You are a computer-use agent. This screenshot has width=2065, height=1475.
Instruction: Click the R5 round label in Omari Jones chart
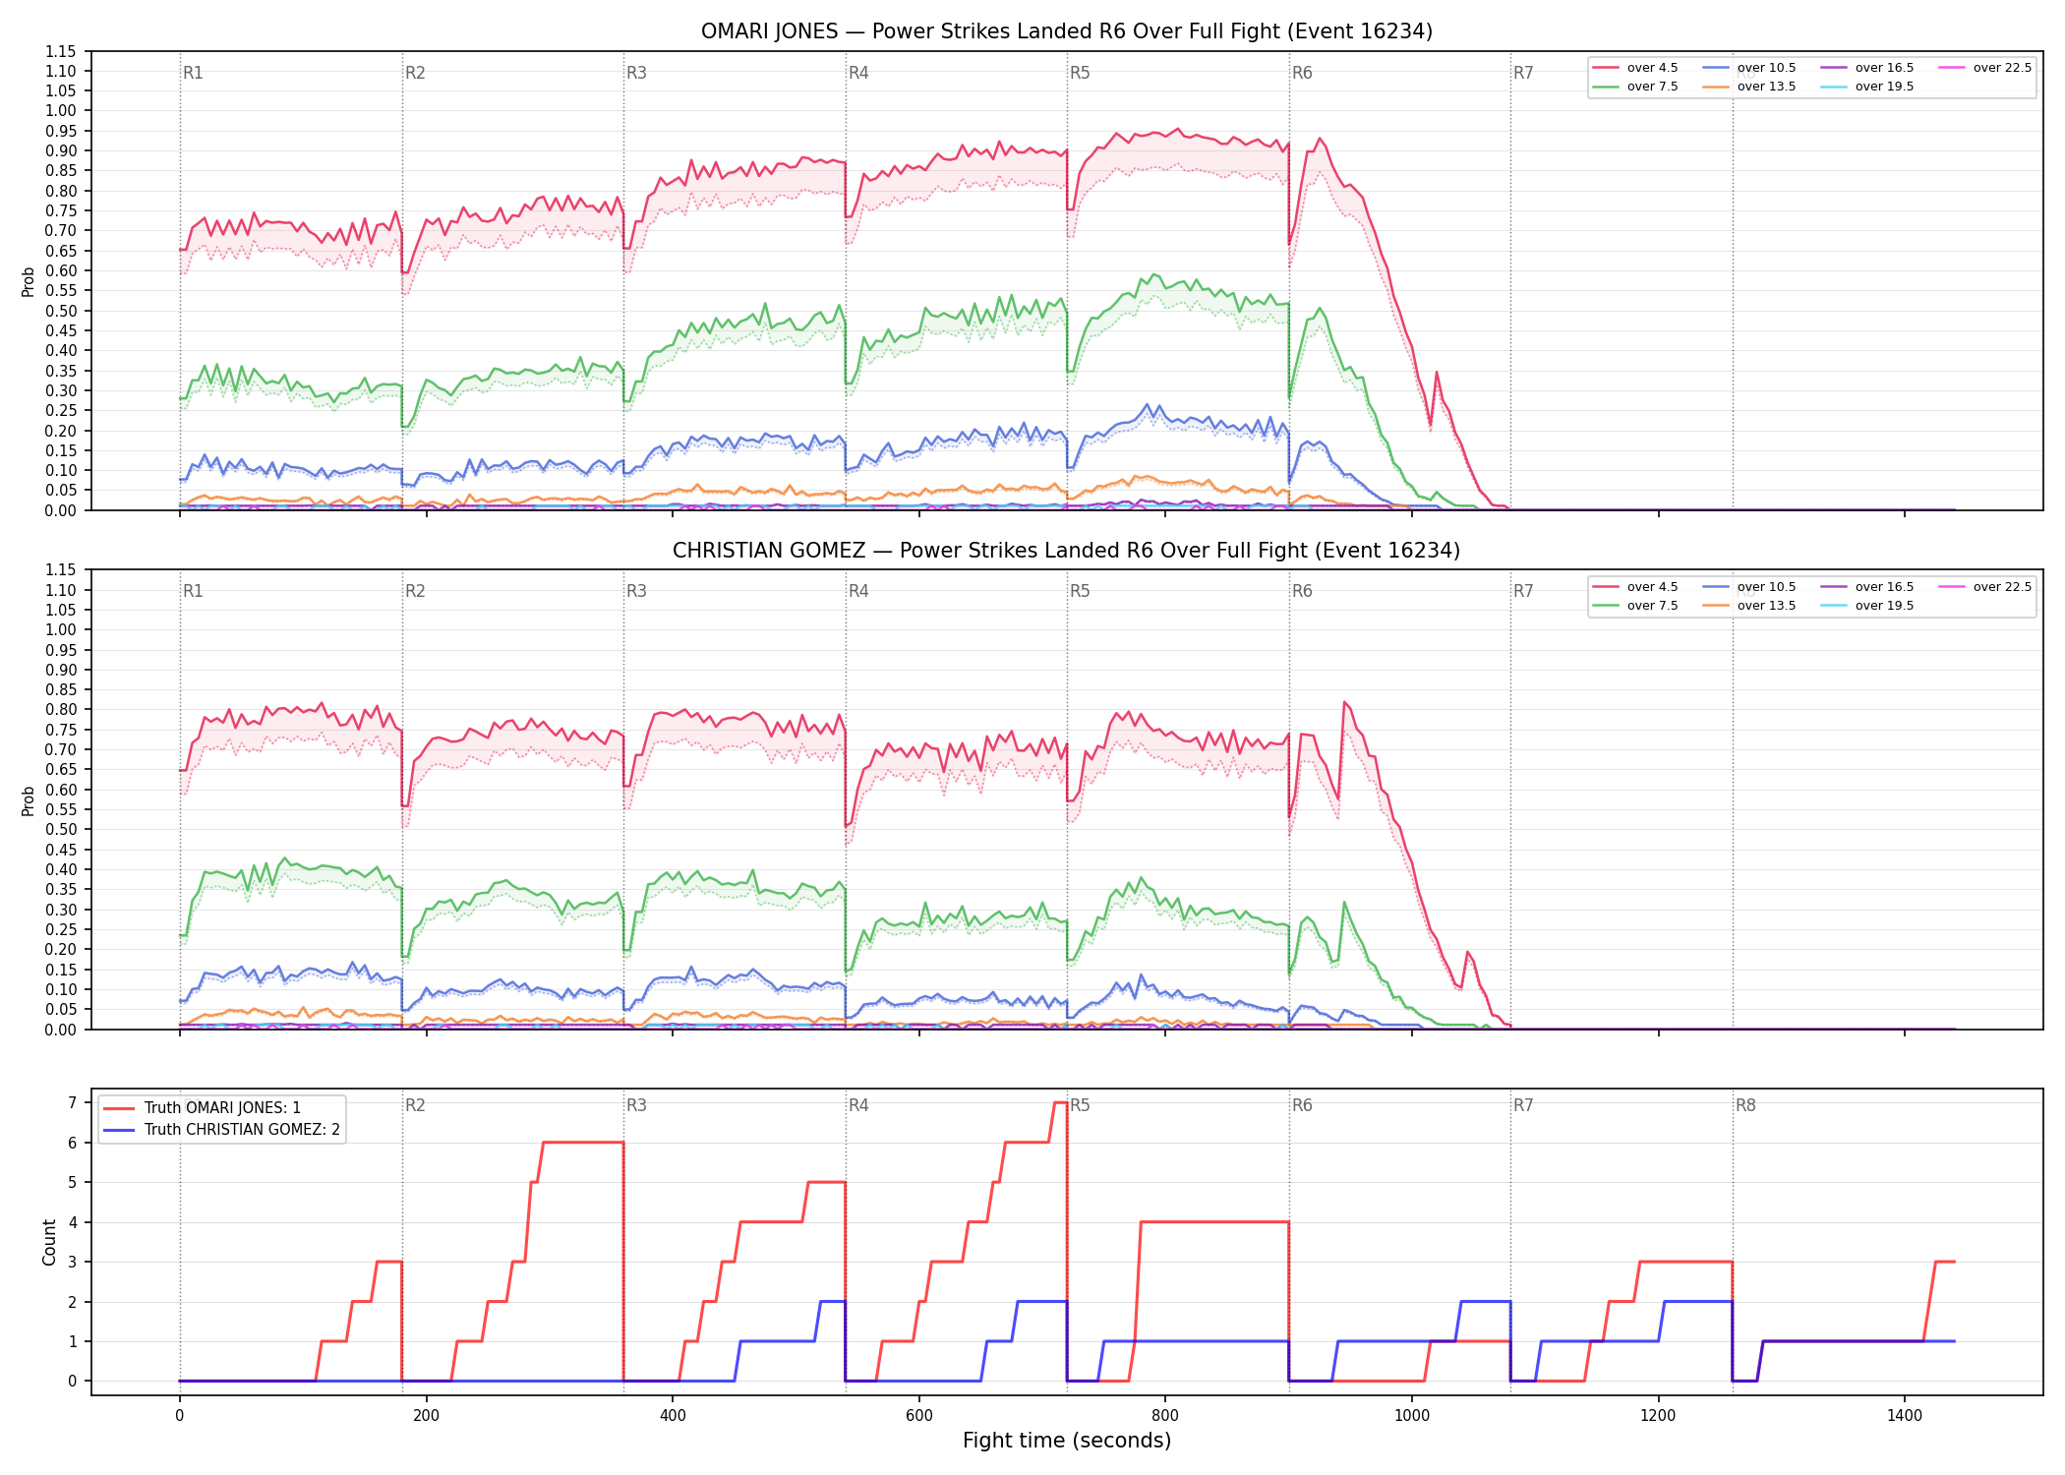coord(1080,73)
